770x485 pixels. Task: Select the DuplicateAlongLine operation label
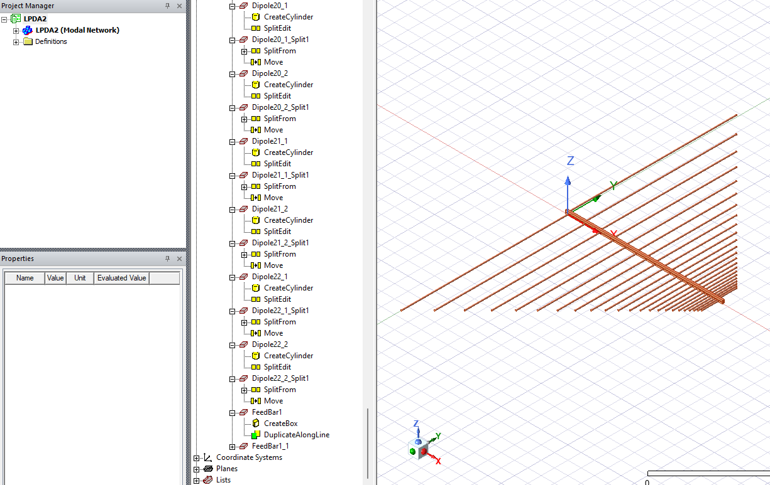[297, 435]
